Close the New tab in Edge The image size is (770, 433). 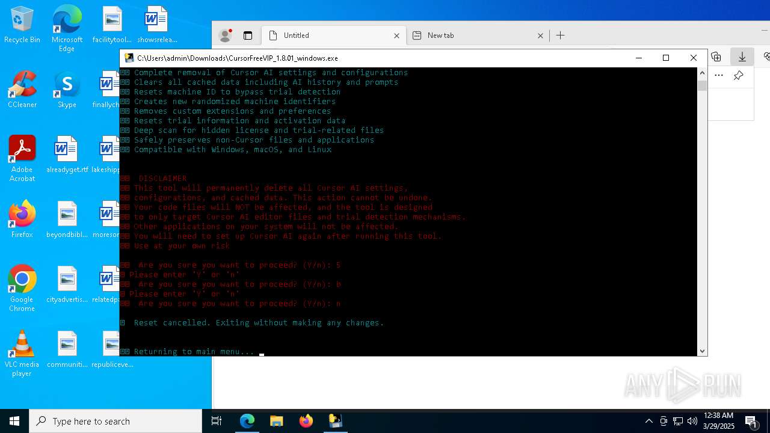pyautogui.click(x=540, y=35)
